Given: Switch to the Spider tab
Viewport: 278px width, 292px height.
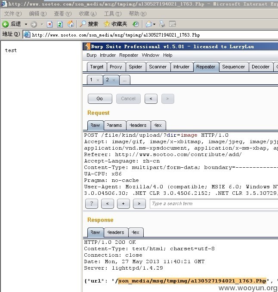Looking at the screenshot, I should 136,67.
